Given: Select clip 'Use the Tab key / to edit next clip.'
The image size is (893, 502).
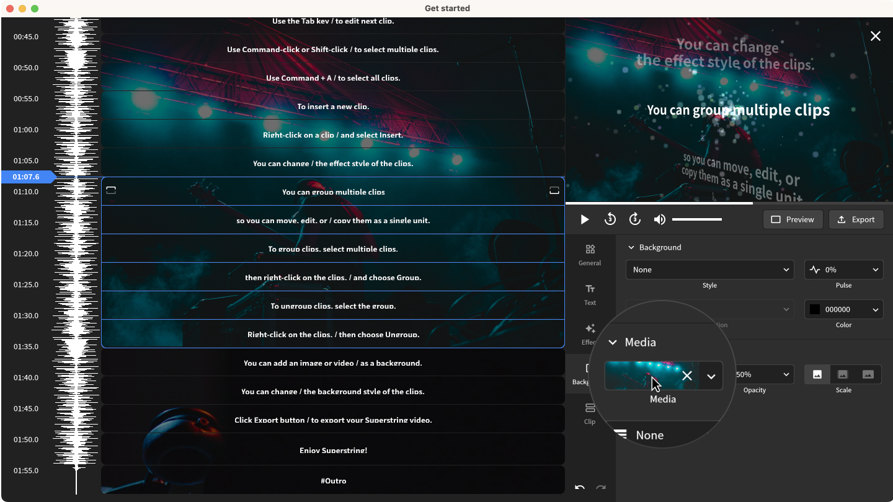Looking at the screenshot, I should point(333,25).
